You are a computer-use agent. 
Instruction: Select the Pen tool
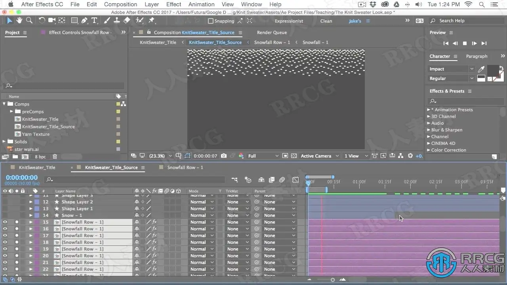coord(84,21)
